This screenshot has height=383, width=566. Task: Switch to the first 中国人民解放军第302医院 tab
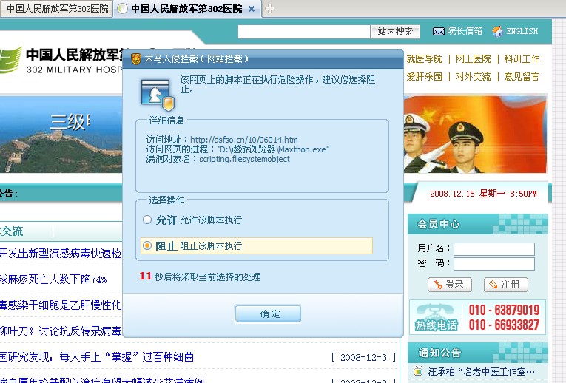tap(57, 9)
